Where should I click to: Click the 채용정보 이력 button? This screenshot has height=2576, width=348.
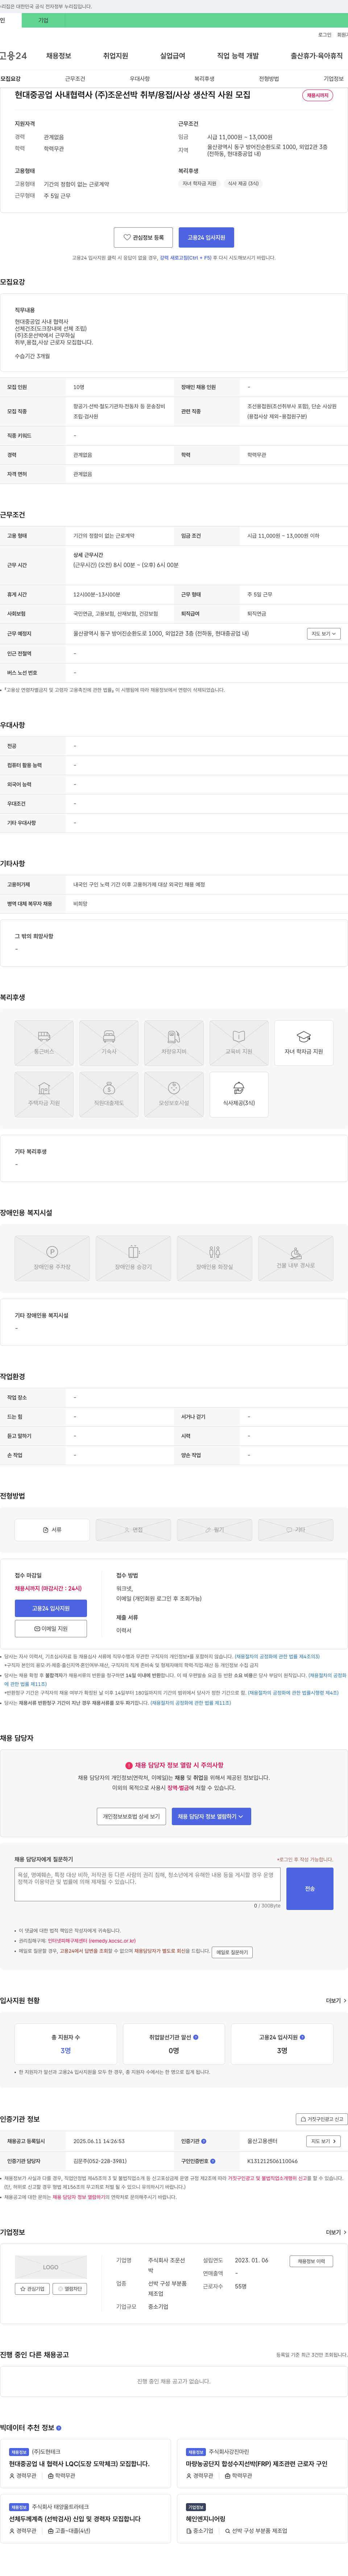point(311,2261)
